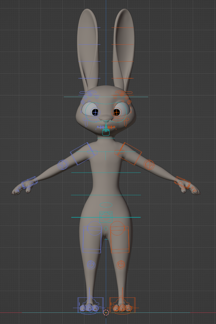Select the orange vertical oval beside the mouth
216x324 pixels.
(x=126, y=123)
